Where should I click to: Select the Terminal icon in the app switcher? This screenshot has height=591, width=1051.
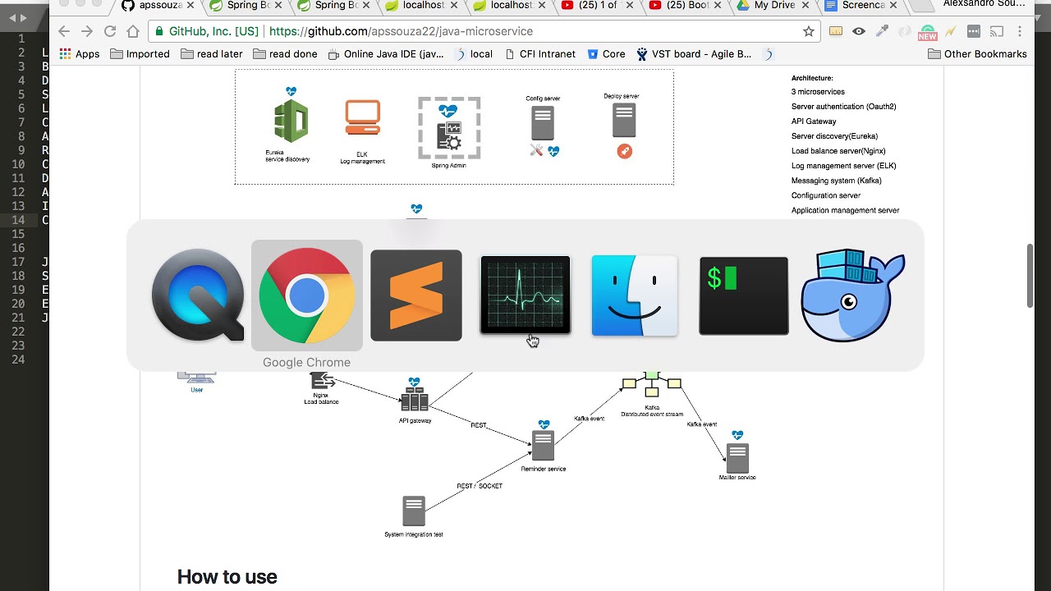[x=743, y=295]
